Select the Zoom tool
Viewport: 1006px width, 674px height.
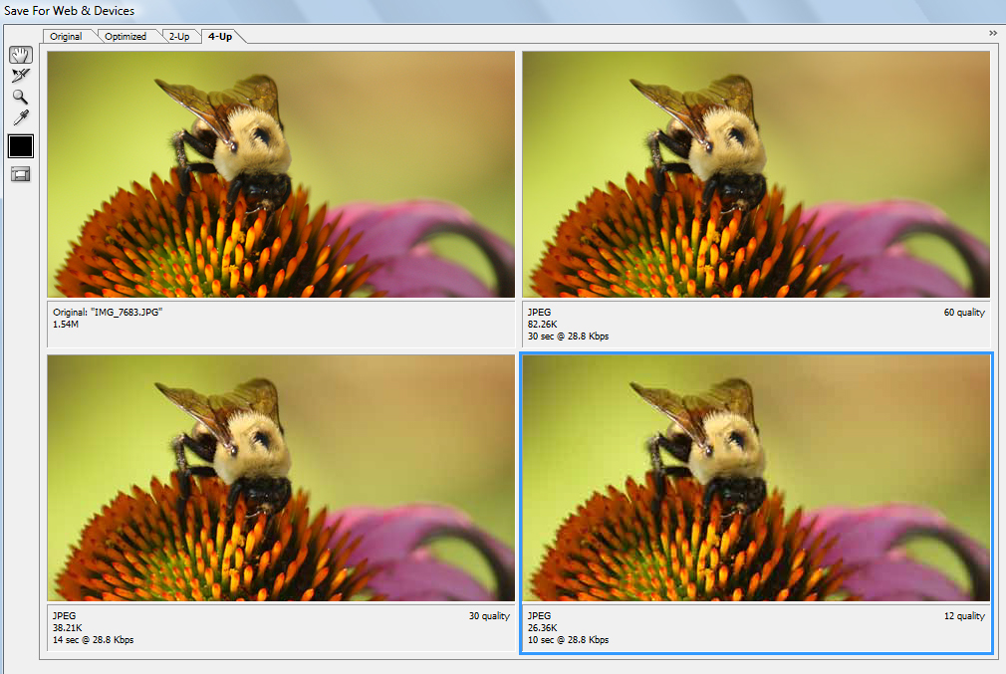[x=21, y=97]
